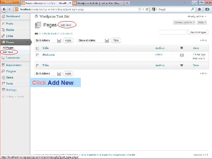212x159 pixels.
Task: Click the Links chain icon
Action: pos(3,36)
